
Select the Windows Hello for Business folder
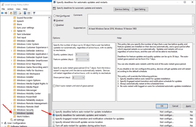click(30, 71)
